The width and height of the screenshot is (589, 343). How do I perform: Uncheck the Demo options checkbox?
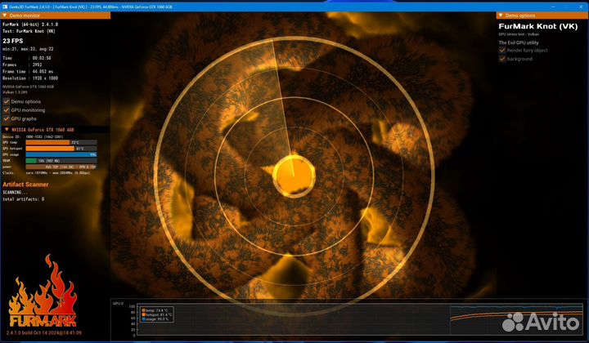[7, 101]
